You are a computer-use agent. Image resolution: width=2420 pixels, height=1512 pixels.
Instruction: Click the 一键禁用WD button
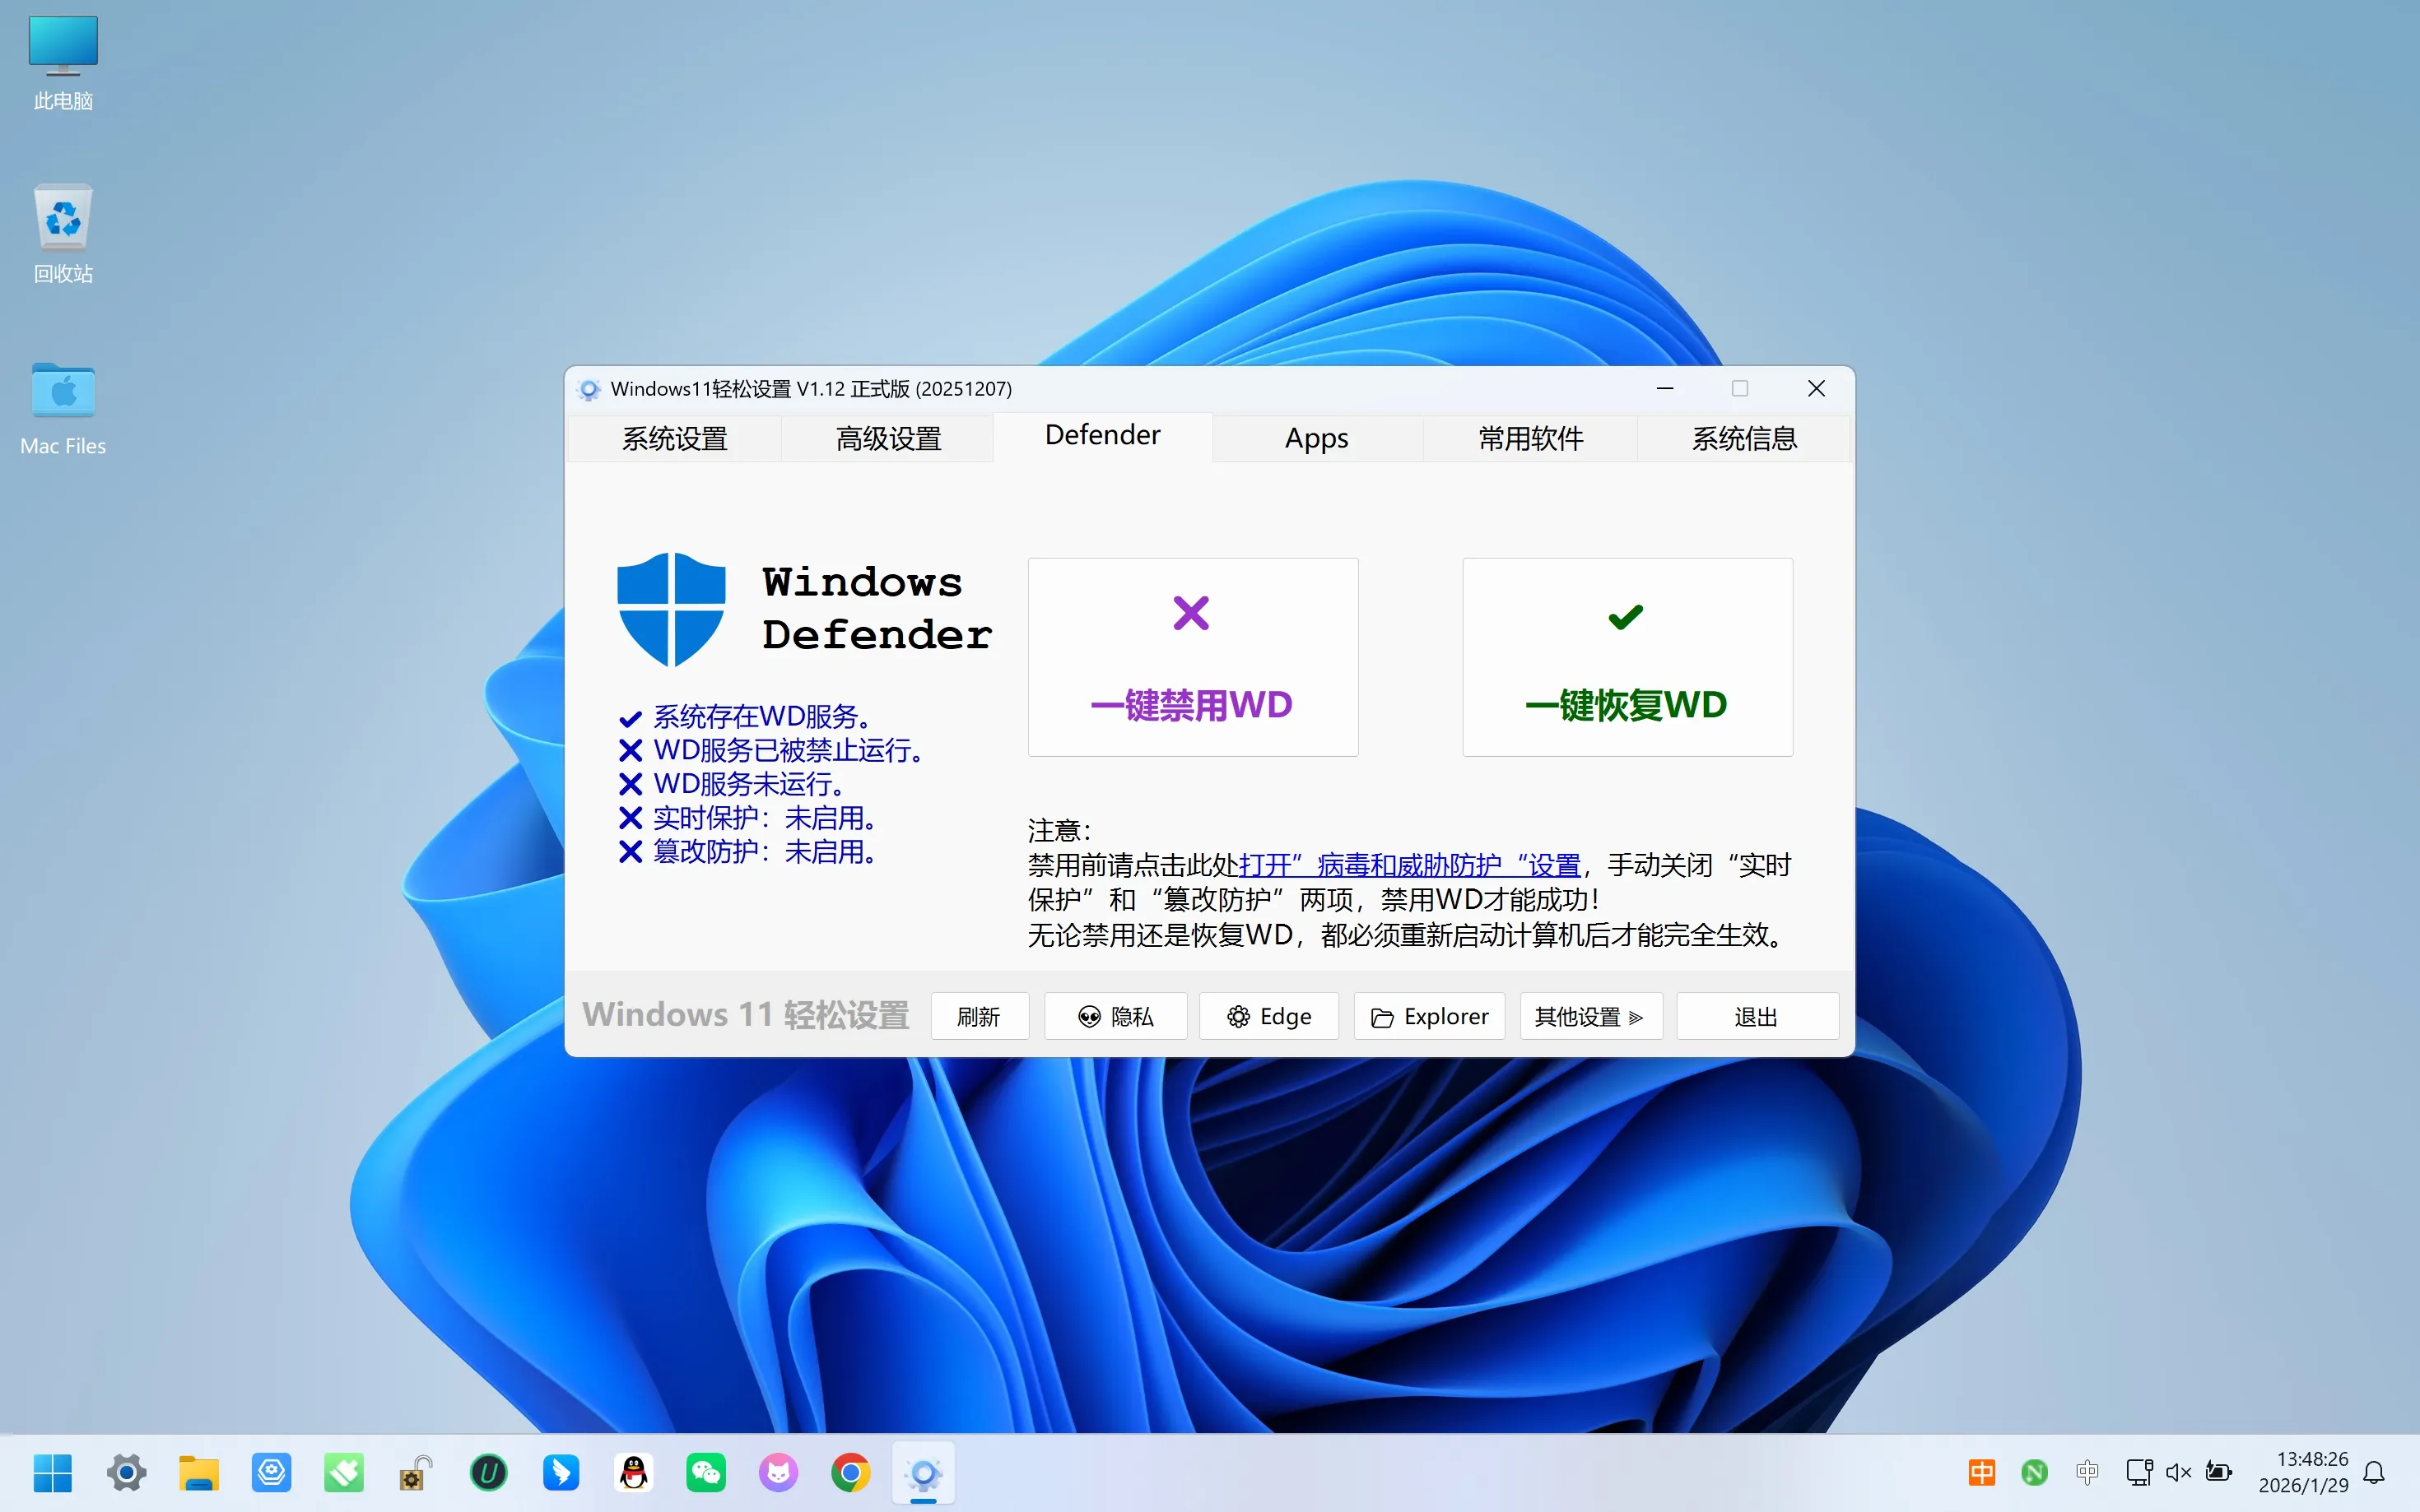[1192, 657]
